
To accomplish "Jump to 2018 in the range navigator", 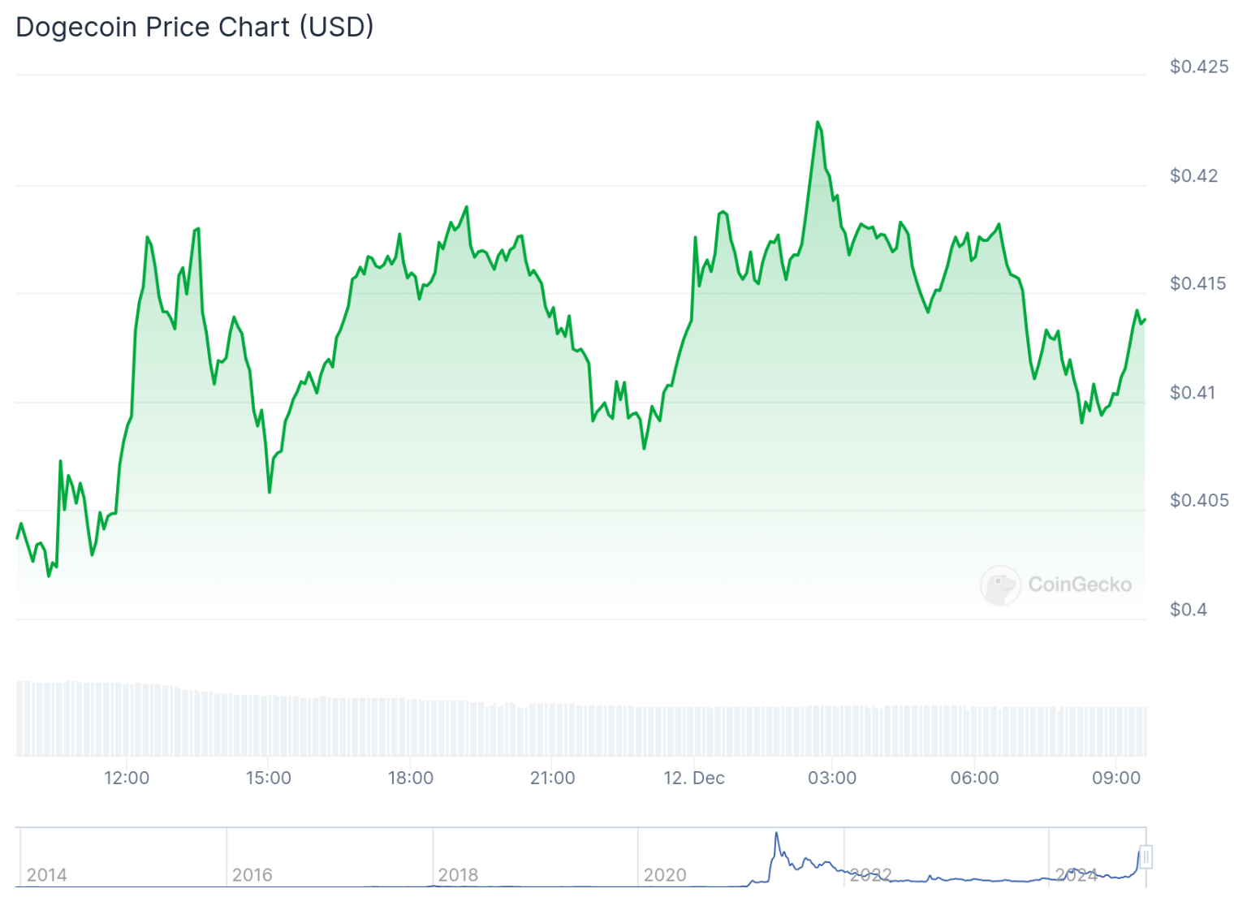I will click(x=458, y=874).
